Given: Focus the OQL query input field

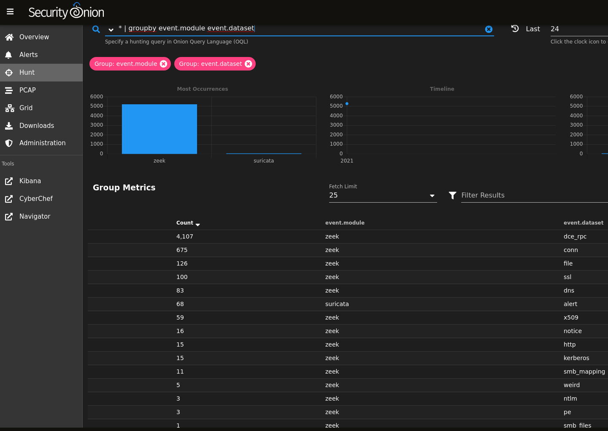Looking at the screenshot, I should tap(300, 28).
